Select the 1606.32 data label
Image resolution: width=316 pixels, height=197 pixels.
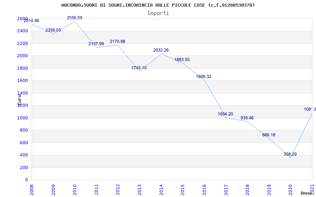(204, 76)
